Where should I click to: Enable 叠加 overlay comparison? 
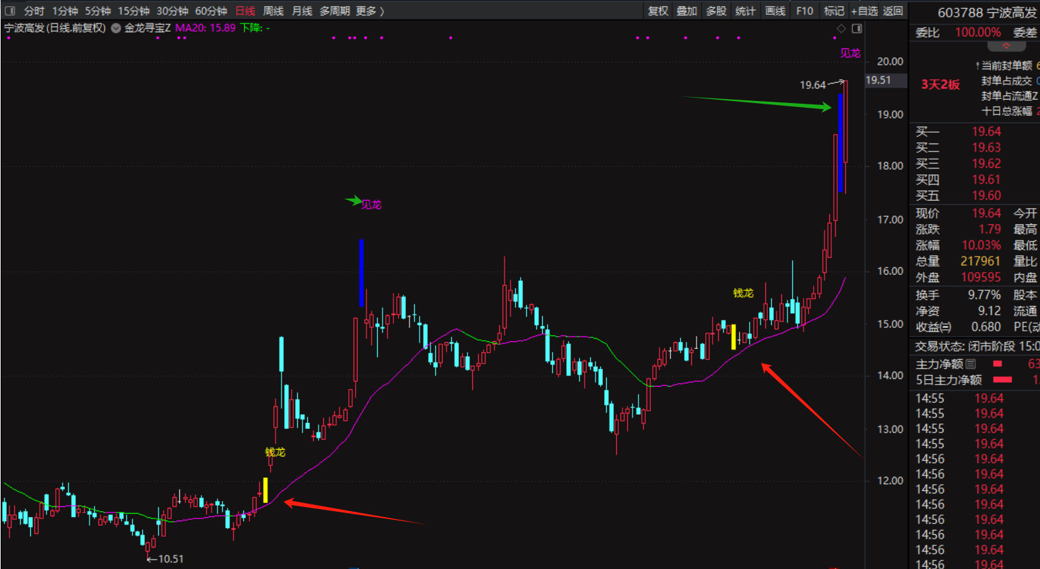(686, 11)
